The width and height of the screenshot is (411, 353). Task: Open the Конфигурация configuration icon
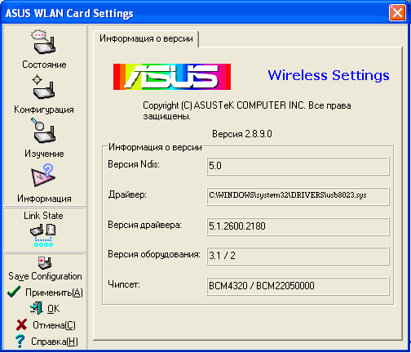point(43,87)
